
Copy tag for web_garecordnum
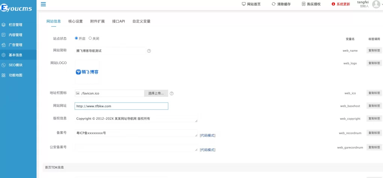(374, 147)
